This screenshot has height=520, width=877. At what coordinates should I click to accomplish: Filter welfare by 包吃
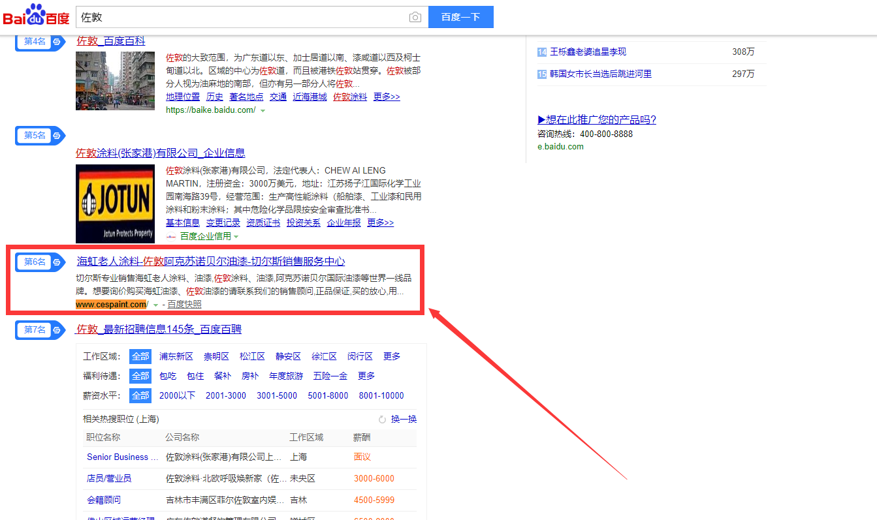[168, 376]
